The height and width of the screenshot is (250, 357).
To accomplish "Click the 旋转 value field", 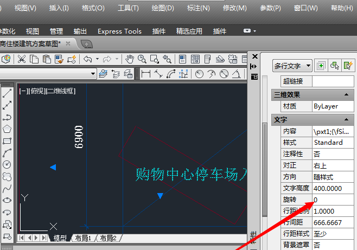I will 333,200.
